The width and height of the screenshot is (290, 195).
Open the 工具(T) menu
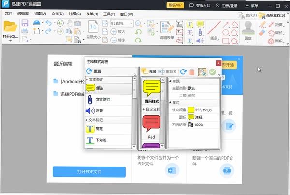click(x=109, y=14)
